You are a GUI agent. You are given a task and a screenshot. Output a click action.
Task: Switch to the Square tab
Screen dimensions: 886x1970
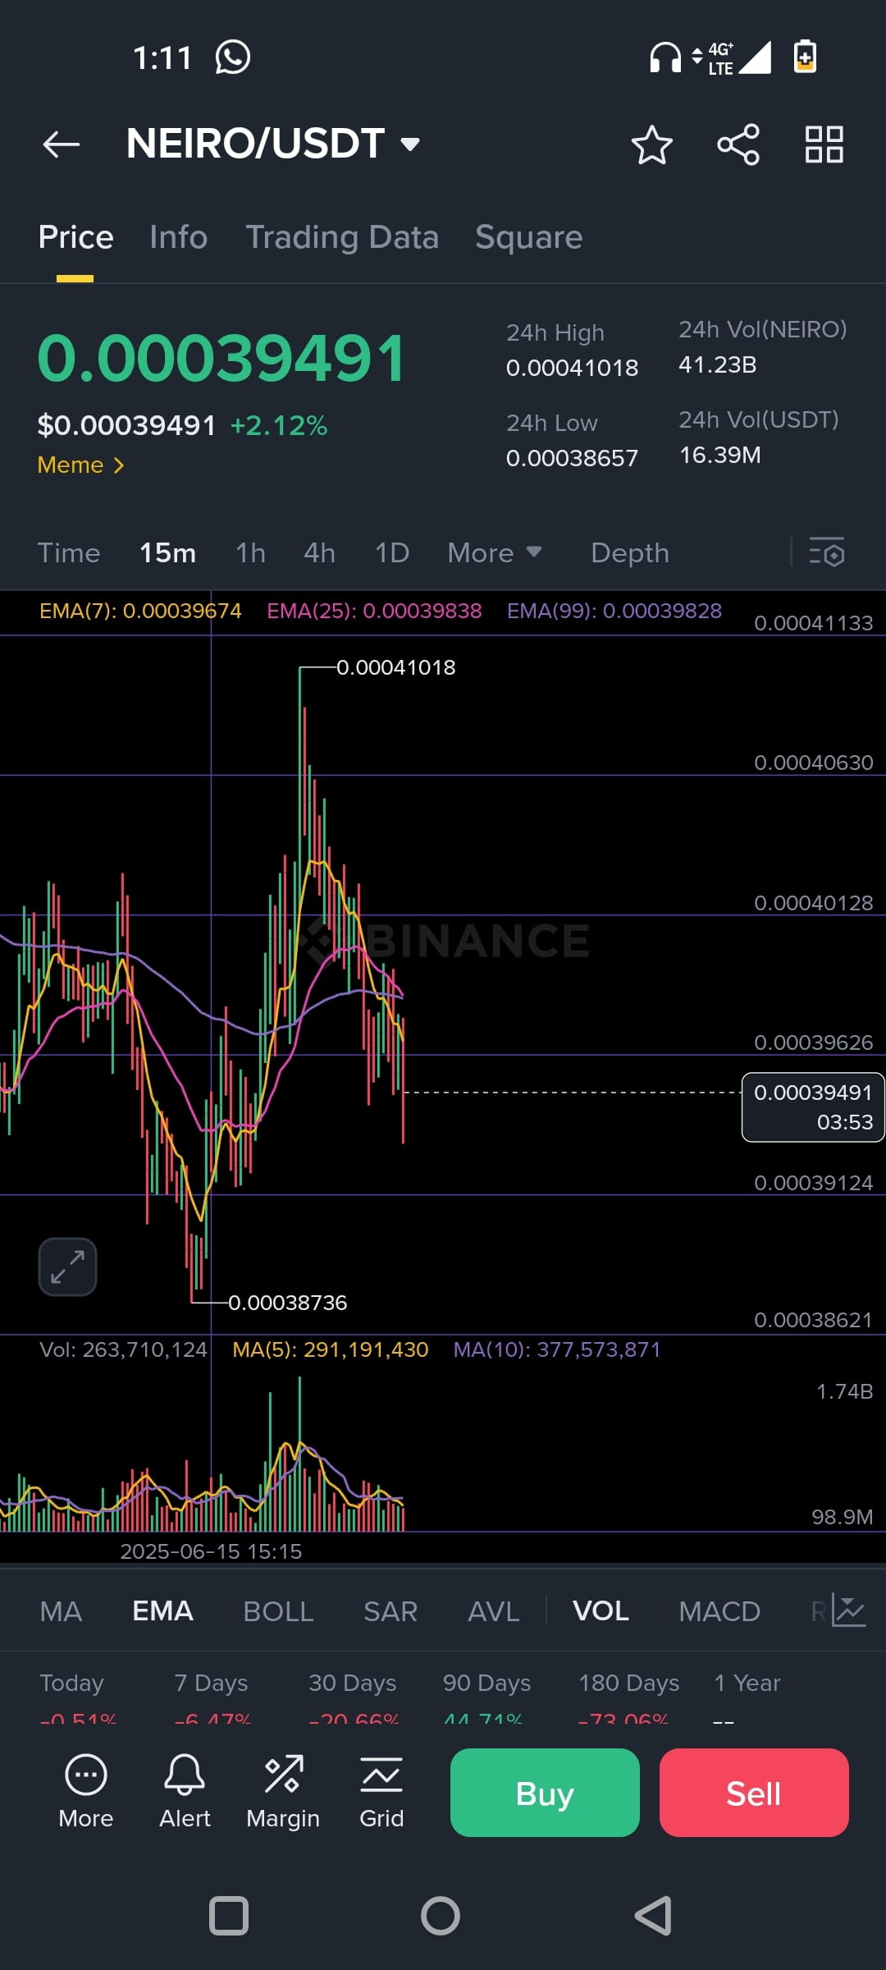tap(529, 237)
